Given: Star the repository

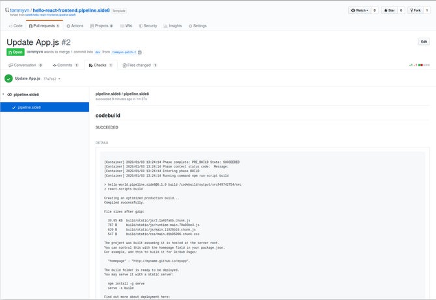Looking at the screenshot, I should [389, 10].
